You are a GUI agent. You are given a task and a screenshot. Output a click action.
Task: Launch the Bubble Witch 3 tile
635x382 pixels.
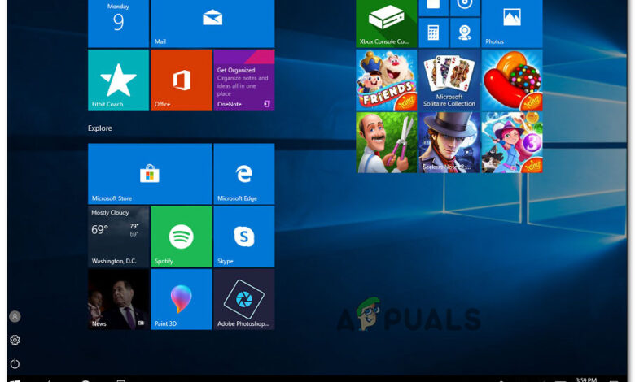[512, 142]
